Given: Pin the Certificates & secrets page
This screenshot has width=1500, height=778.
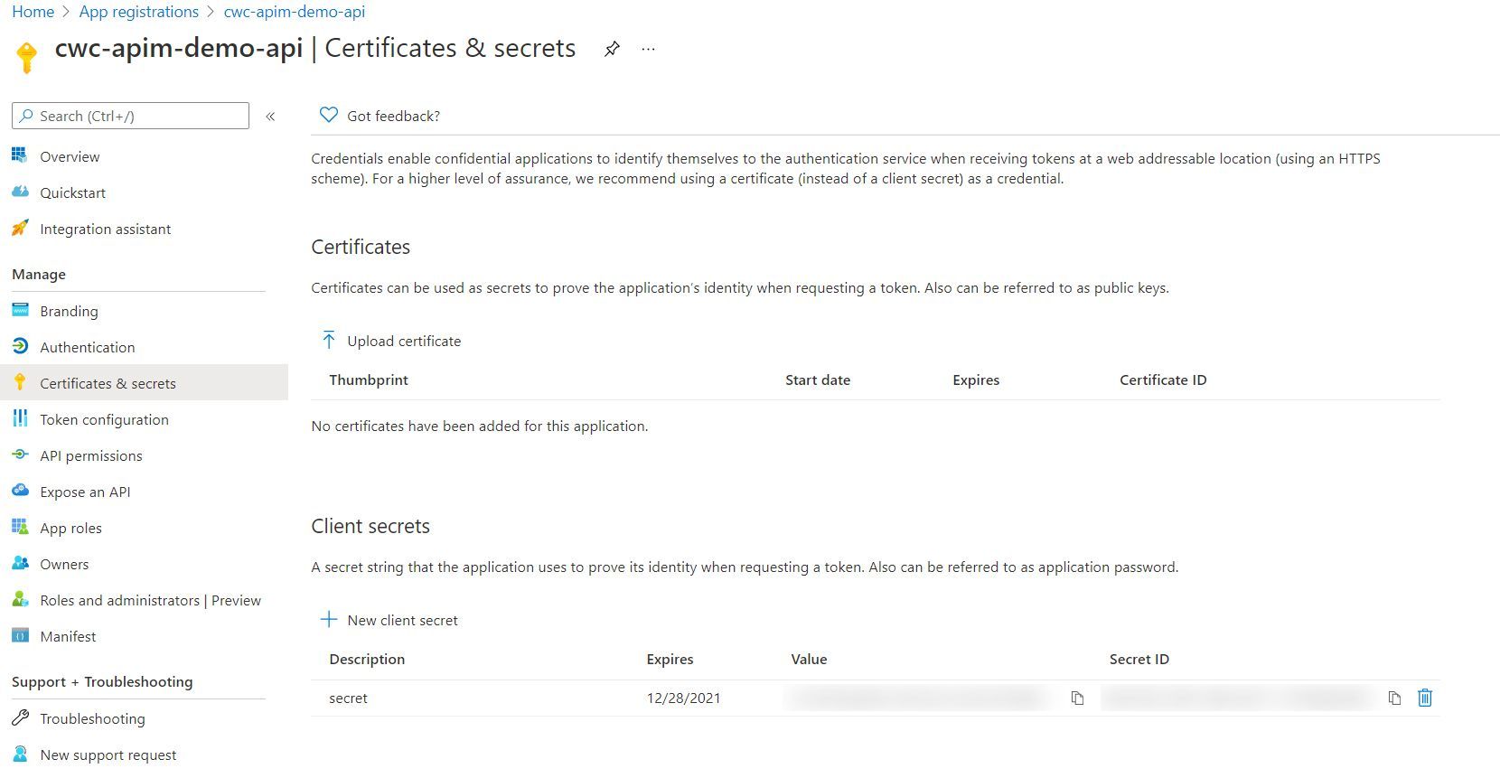Looking at the screenshot, I should coord(612,49).
